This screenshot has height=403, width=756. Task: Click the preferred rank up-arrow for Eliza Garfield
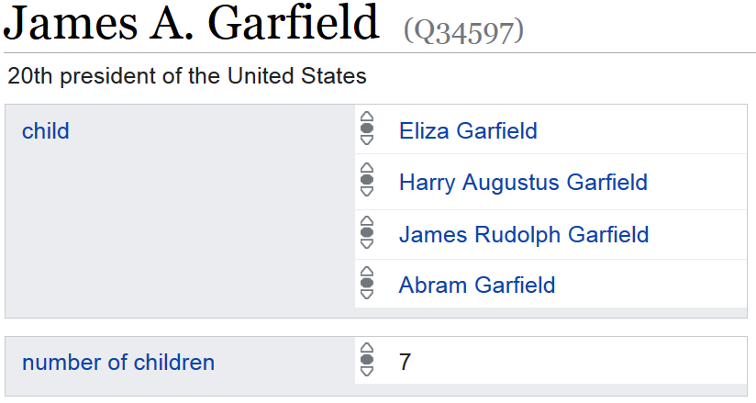(x=367, y=118)
